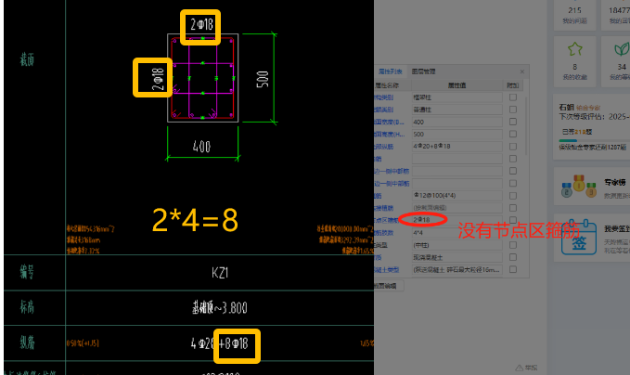Open the 我要签到 card

(592, 238)
